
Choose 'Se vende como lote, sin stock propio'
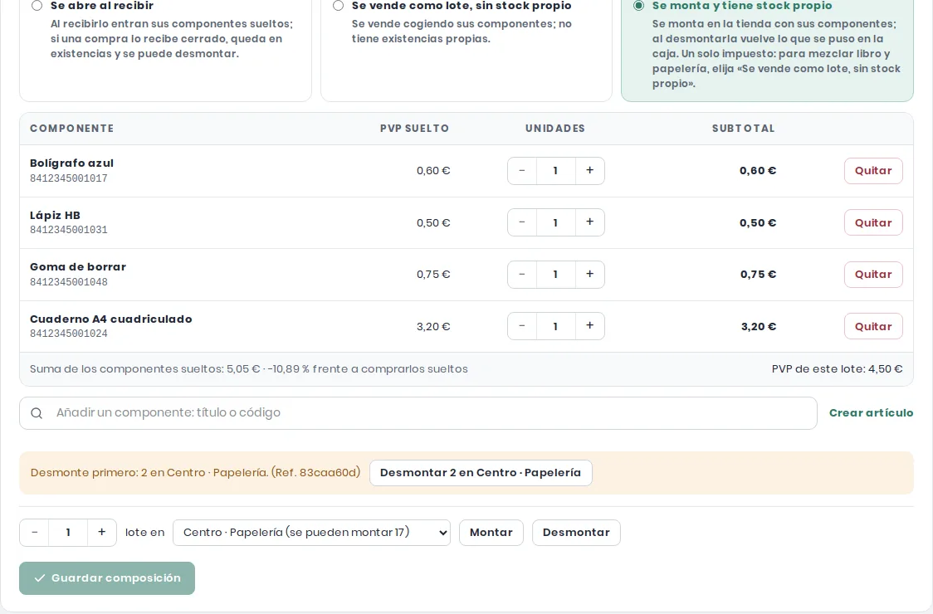click(x=338, y=6)
